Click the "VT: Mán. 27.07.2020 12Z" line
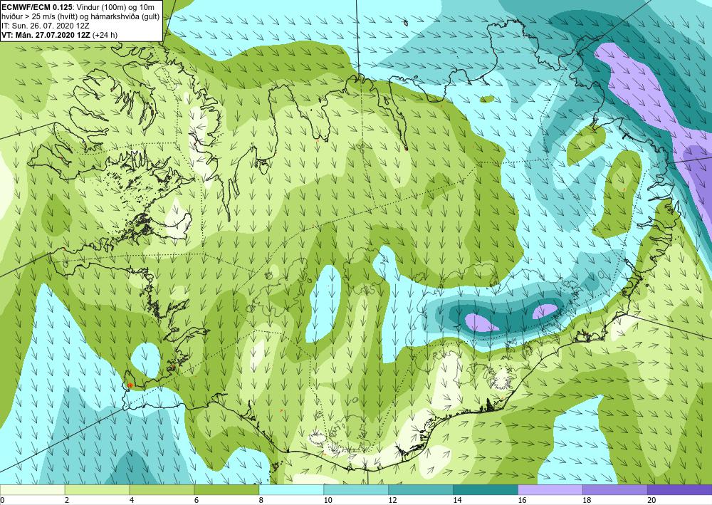This screenshot has height=505, width=712. pyautogui.click(x=46, y=35)
